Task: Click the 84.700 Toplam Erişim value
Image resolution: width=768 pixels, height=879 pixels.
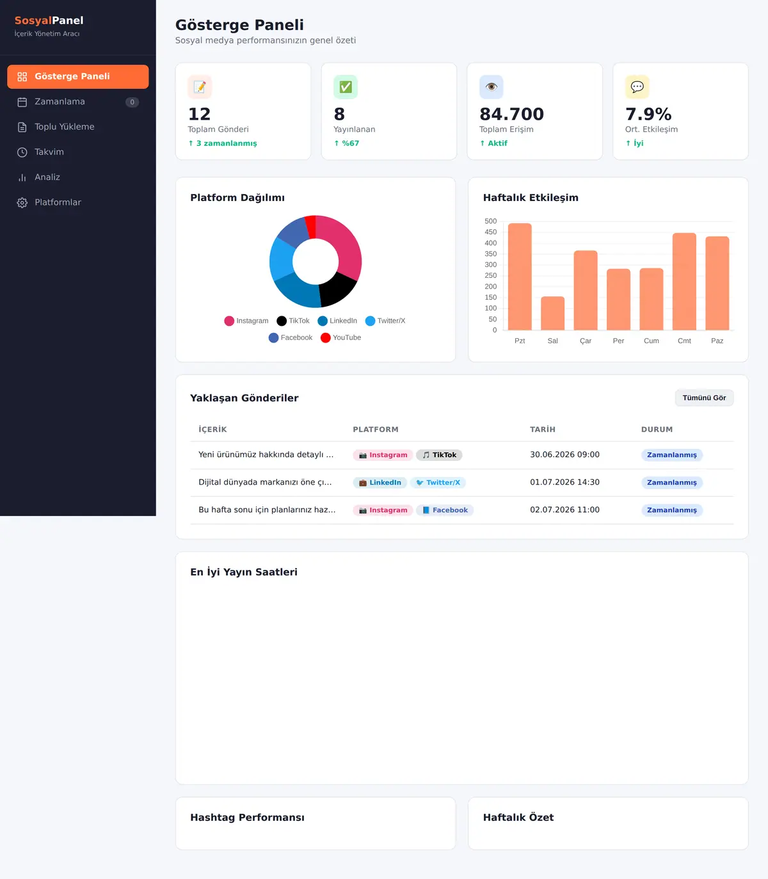Action: coord(511,114)
